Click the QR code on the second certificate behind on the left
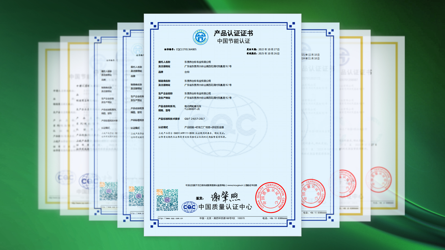 click(x=108, y=191)
